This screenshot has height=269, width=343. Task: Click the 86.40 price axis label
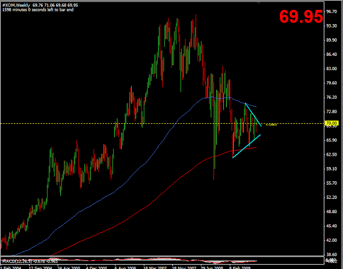(x=331, y=54)
